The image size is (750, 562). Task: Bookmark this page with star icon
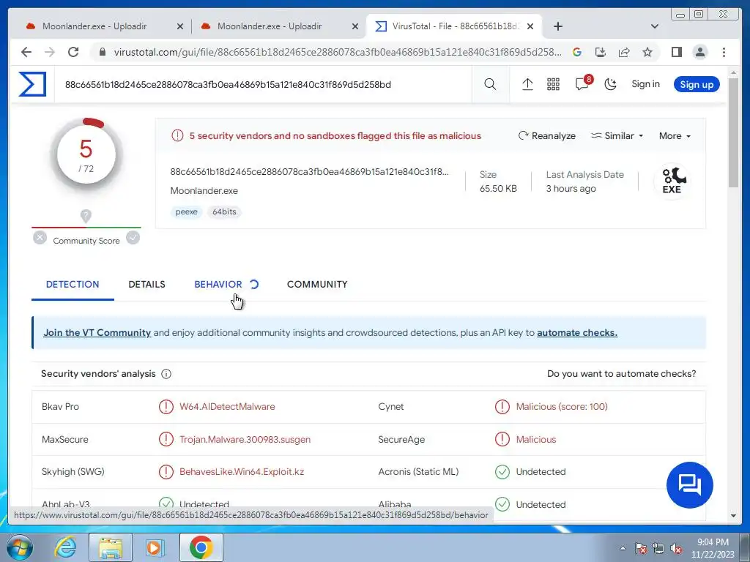click(647, 52)
